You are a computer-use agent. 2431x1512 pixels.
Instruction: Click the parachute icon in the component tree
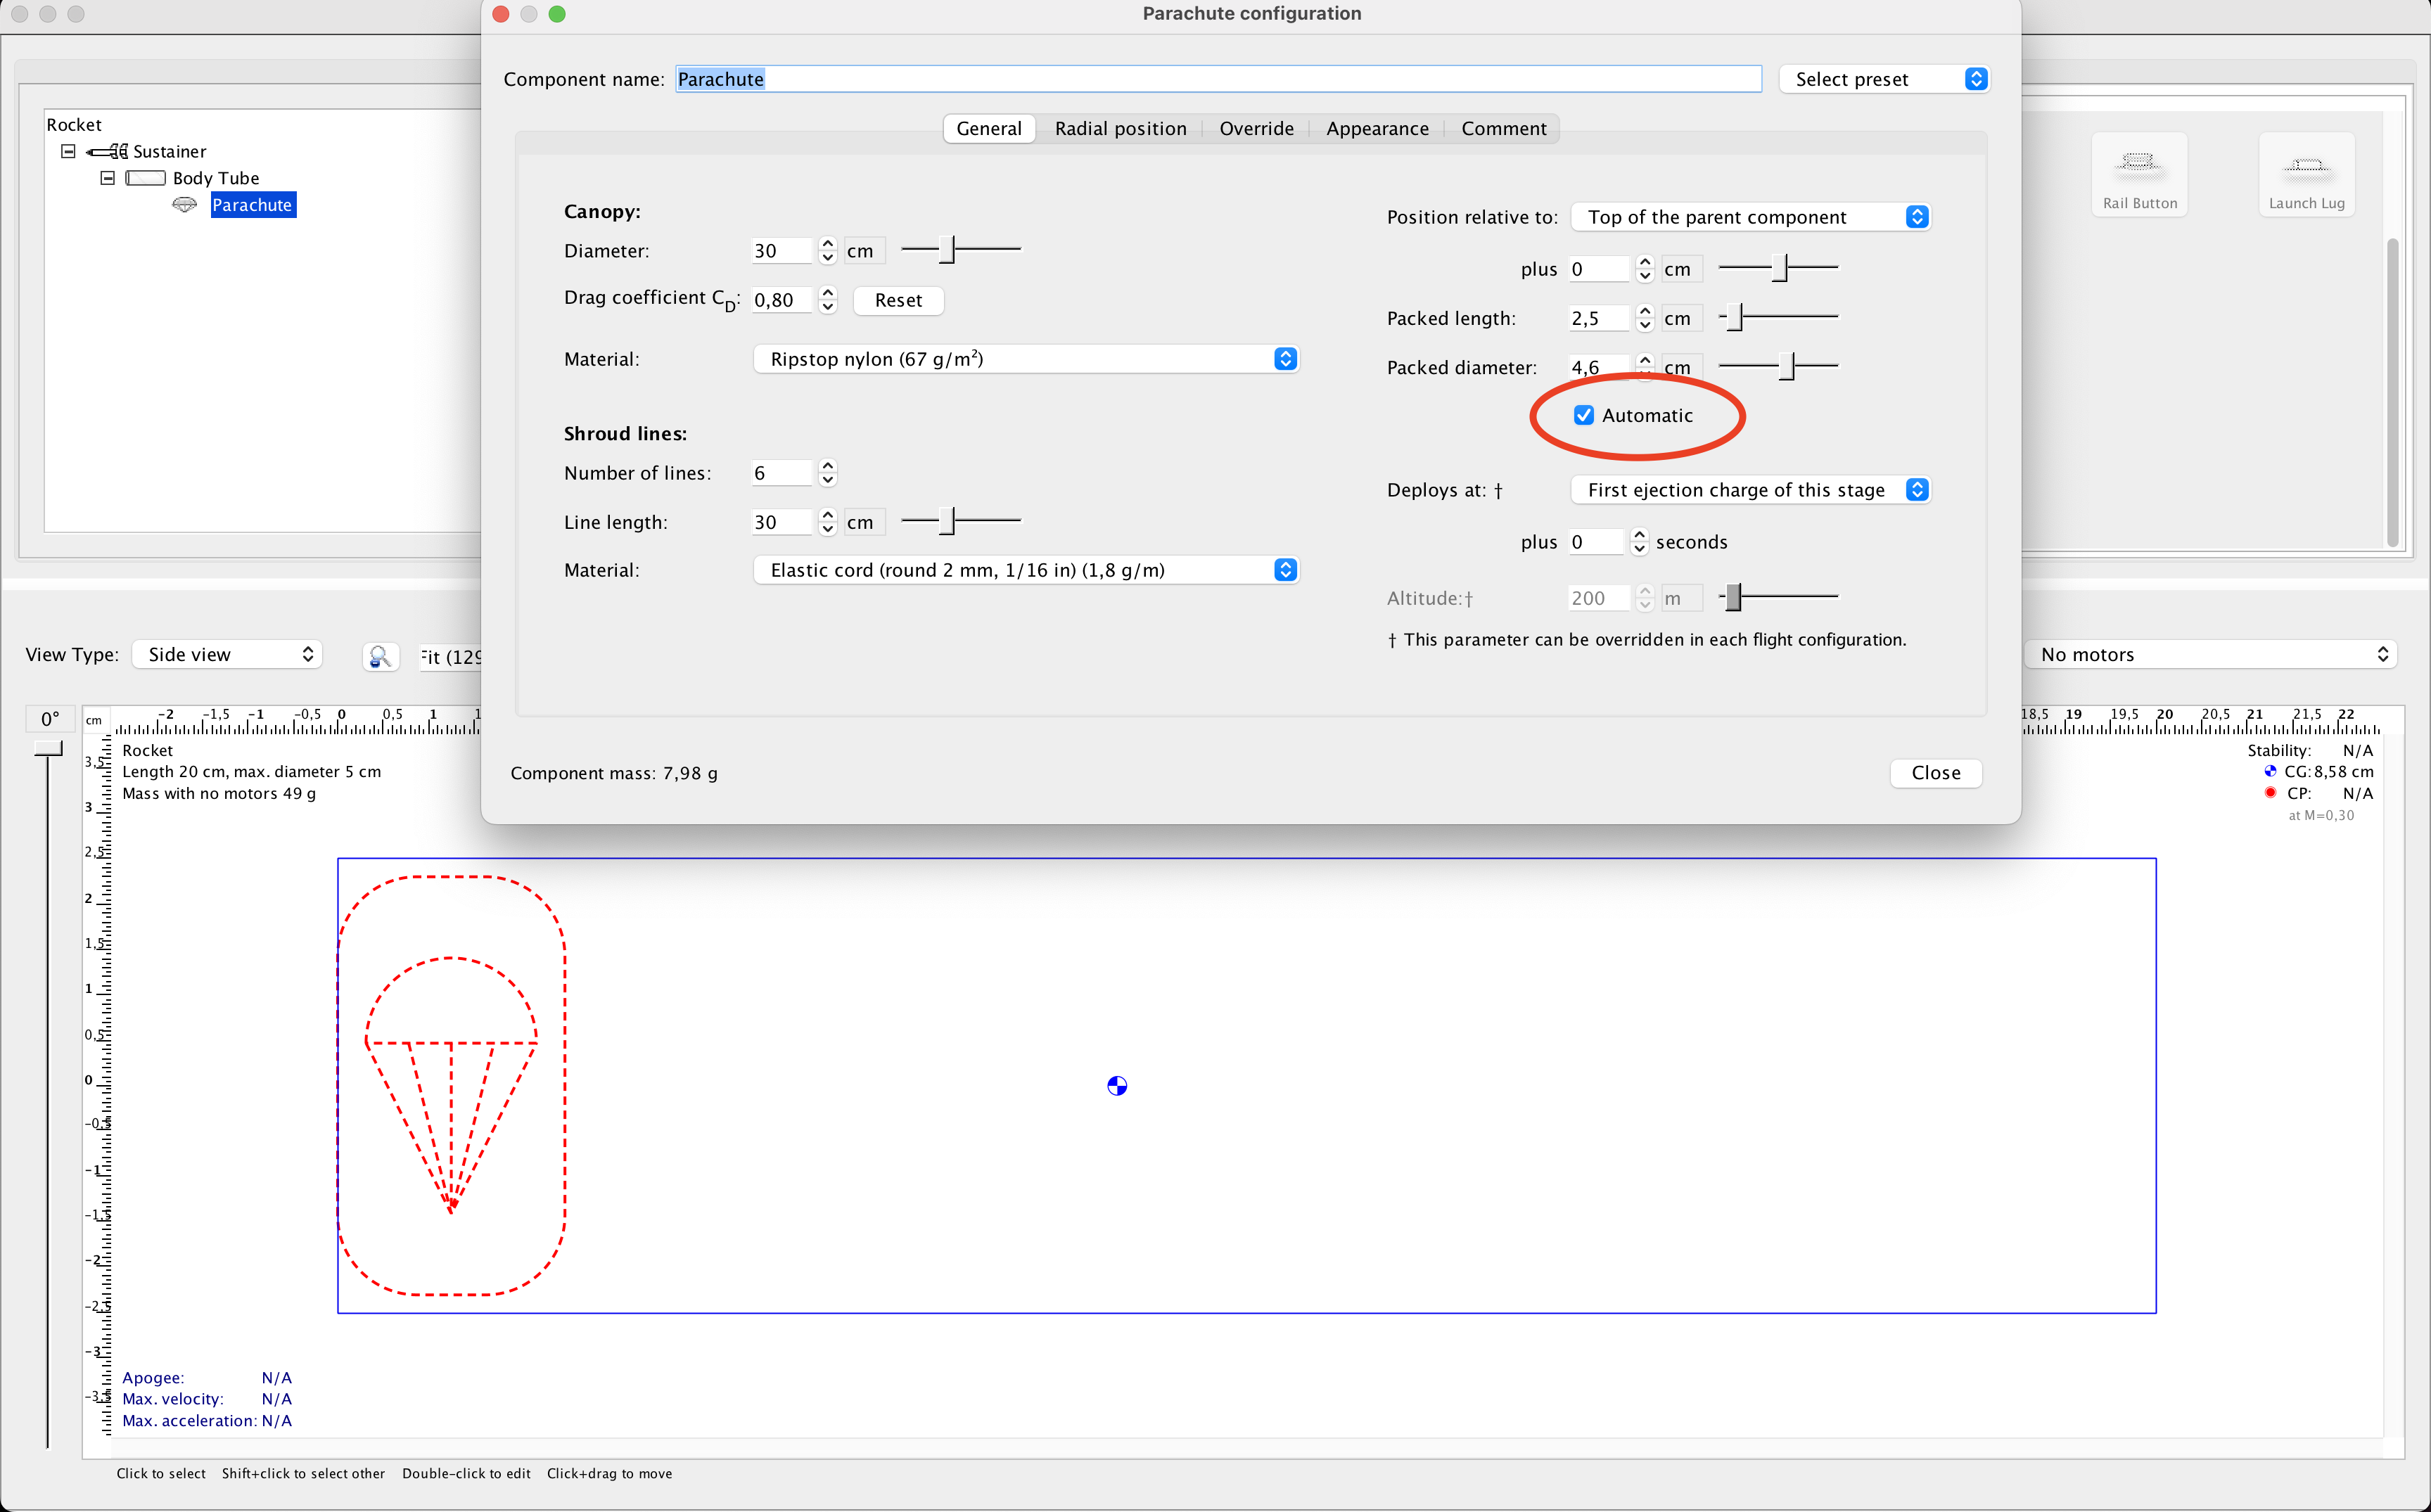pyautogui.click(x=184, y=204)
